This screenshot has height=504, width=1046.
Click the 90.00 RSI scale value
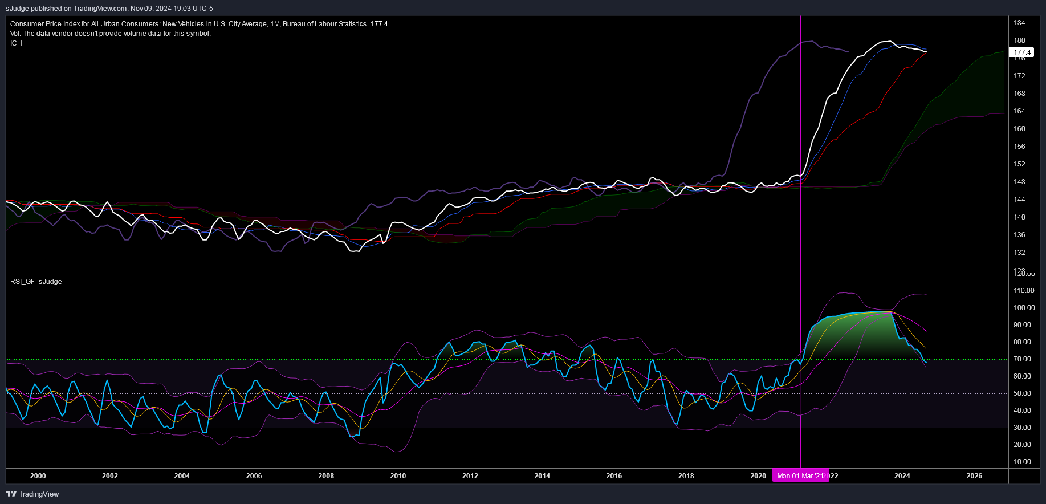tap(1022, 325)
